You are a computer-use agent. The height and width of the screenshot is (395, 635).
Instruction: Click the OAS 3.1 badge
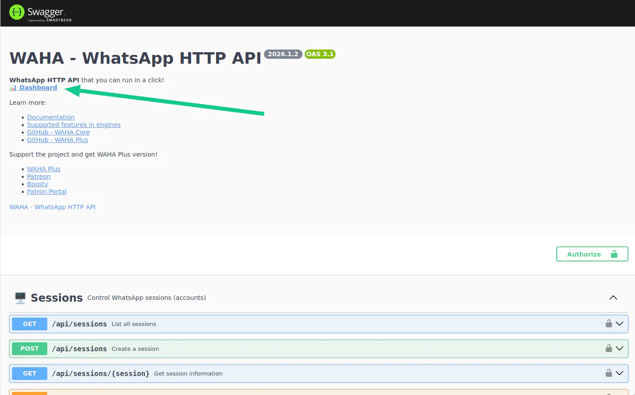pyautogui.click(x=320, y=54)
